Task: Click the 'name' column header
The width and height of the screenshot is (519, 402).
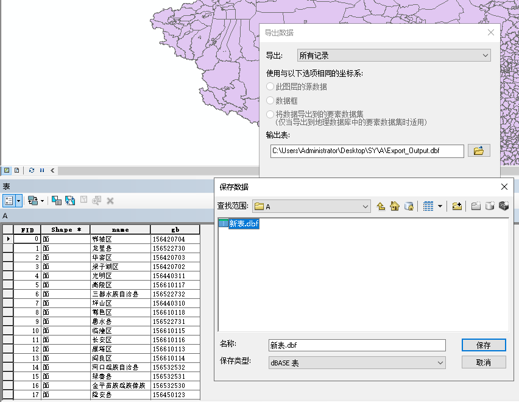Action: [120, 230]
